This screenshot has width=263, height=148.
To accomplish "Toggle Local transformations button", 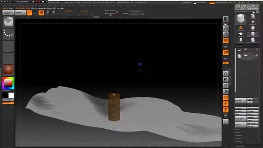I will coord(226,52).
